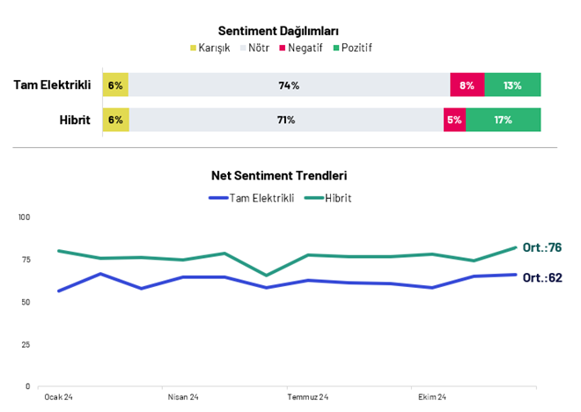Click the Hibrit 6% mixed segment

115,120
